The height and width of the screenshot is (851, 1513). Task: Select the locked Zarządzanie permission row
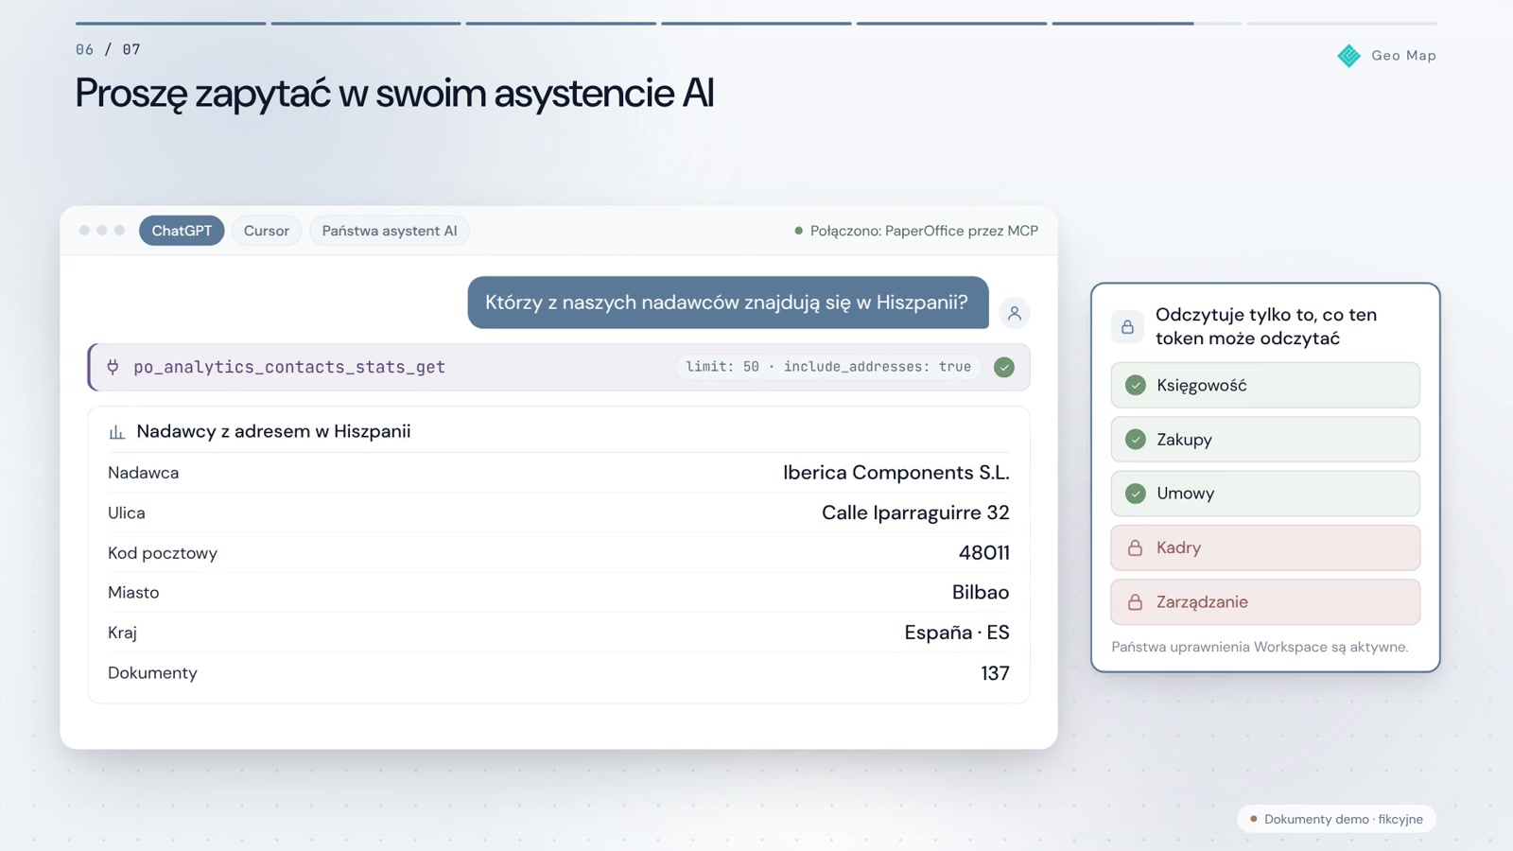point(1265,602)
